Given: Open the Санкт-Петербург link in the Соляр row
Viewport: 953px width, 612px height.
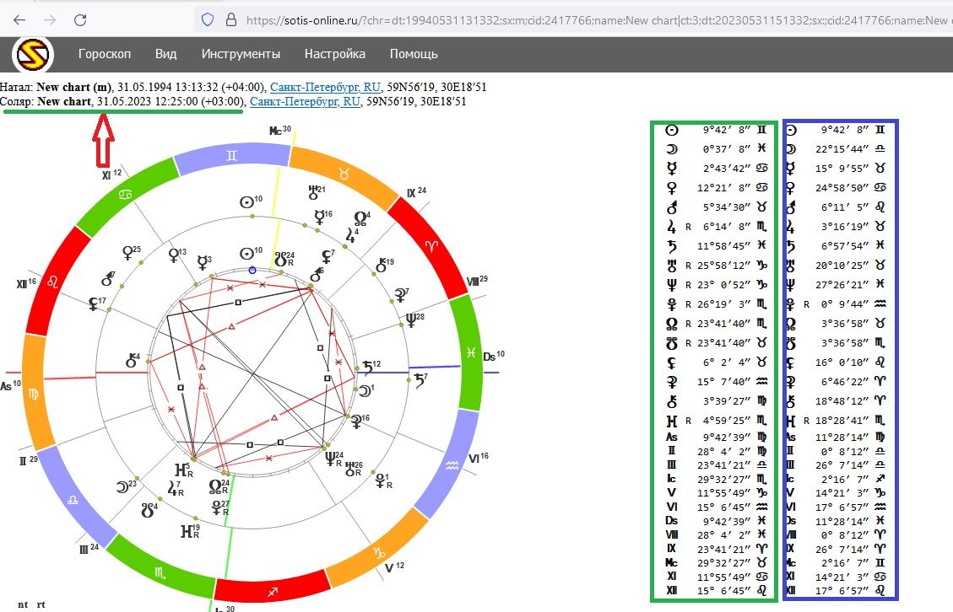Looking at the screenshot, I should (306, 101).
